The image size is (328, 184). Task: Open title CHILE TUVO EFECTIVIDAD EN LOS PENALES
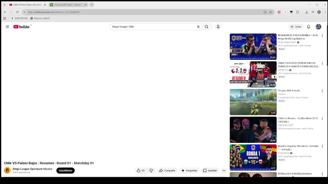[299, 65]
